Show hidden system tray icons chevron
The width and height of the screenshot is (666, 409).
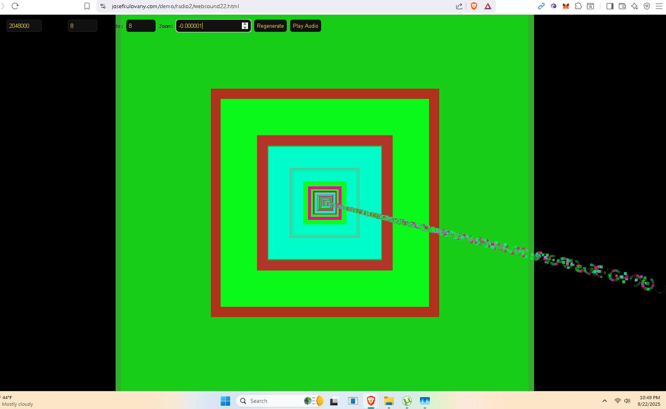pyautogui.click(x=605, y=401)
